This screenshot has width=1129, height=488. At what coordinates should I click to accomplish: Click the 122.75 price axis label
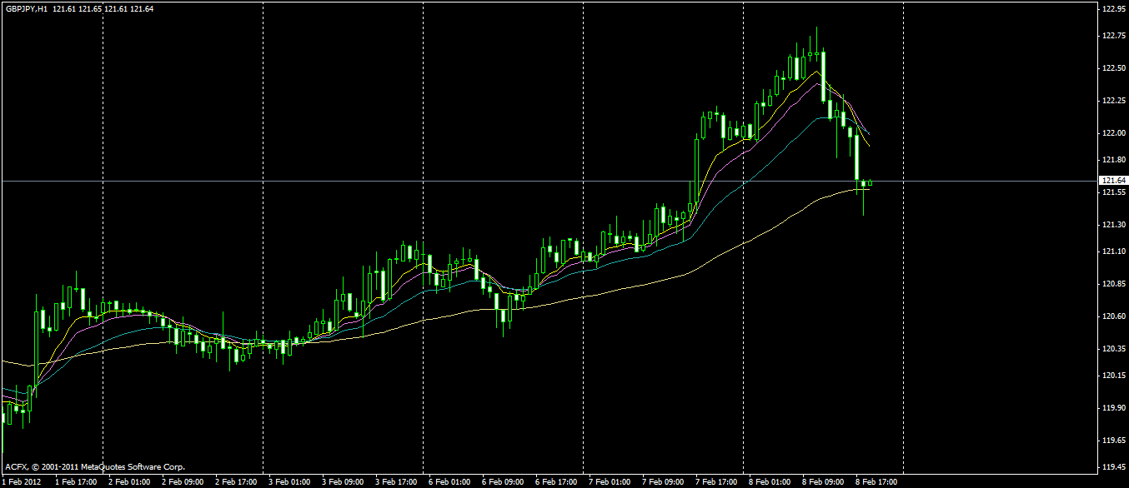(1114, 36)
